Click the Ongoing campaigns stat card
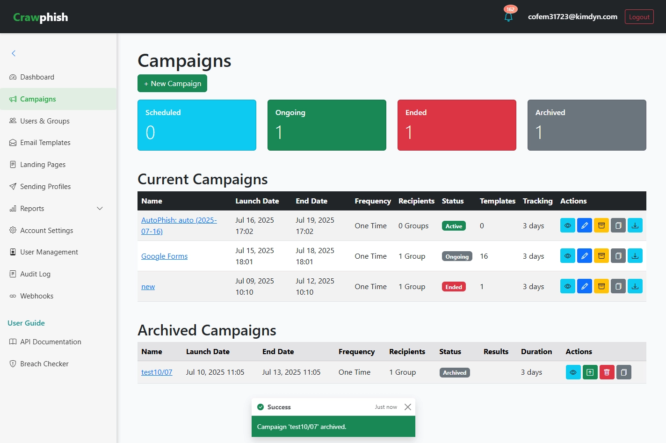 326,125
